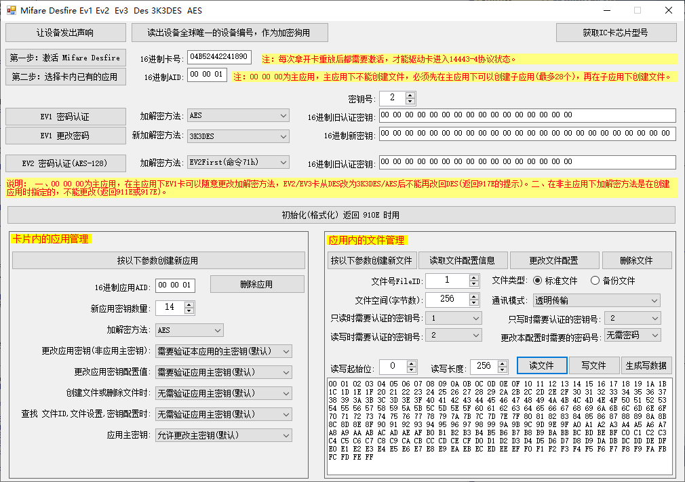The width and height of the screenshot is (685, 482).
Task: Open 创建文件或删除文件时 dropdown
Action: (224, 393)
